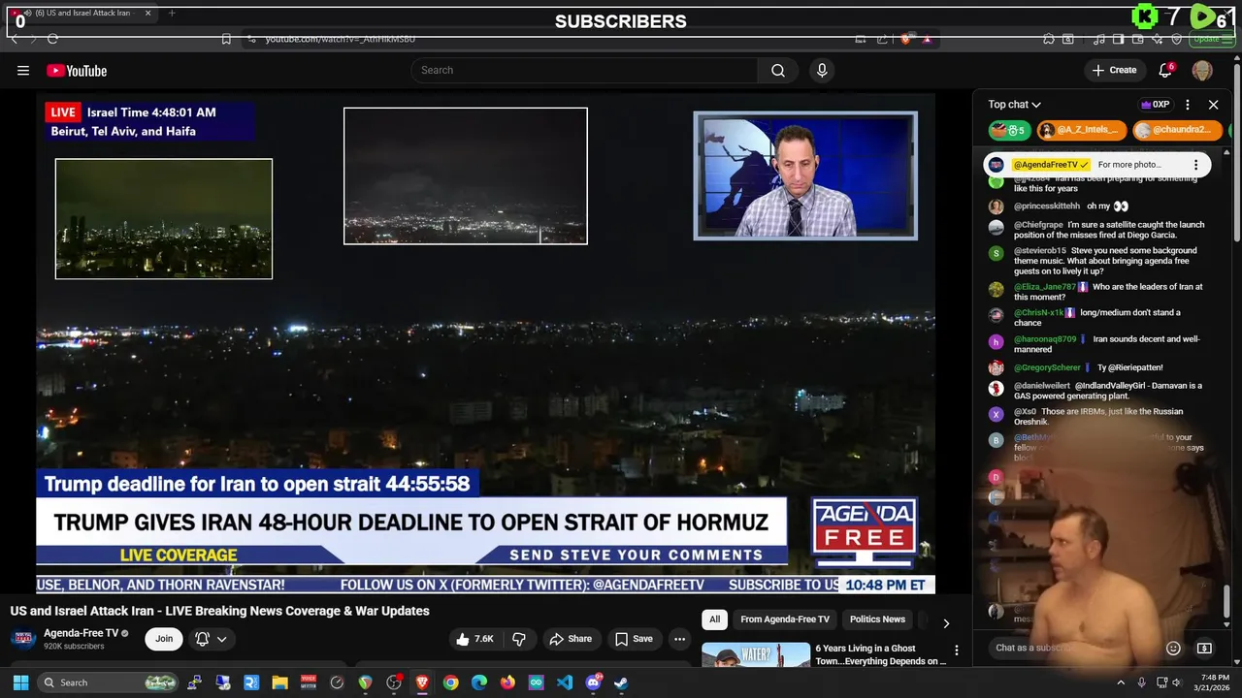The height and width of the screenshot is (698, 1242).
Task: Open the Brave Wallet toolbar icon
Action: tap(1136, 39)
